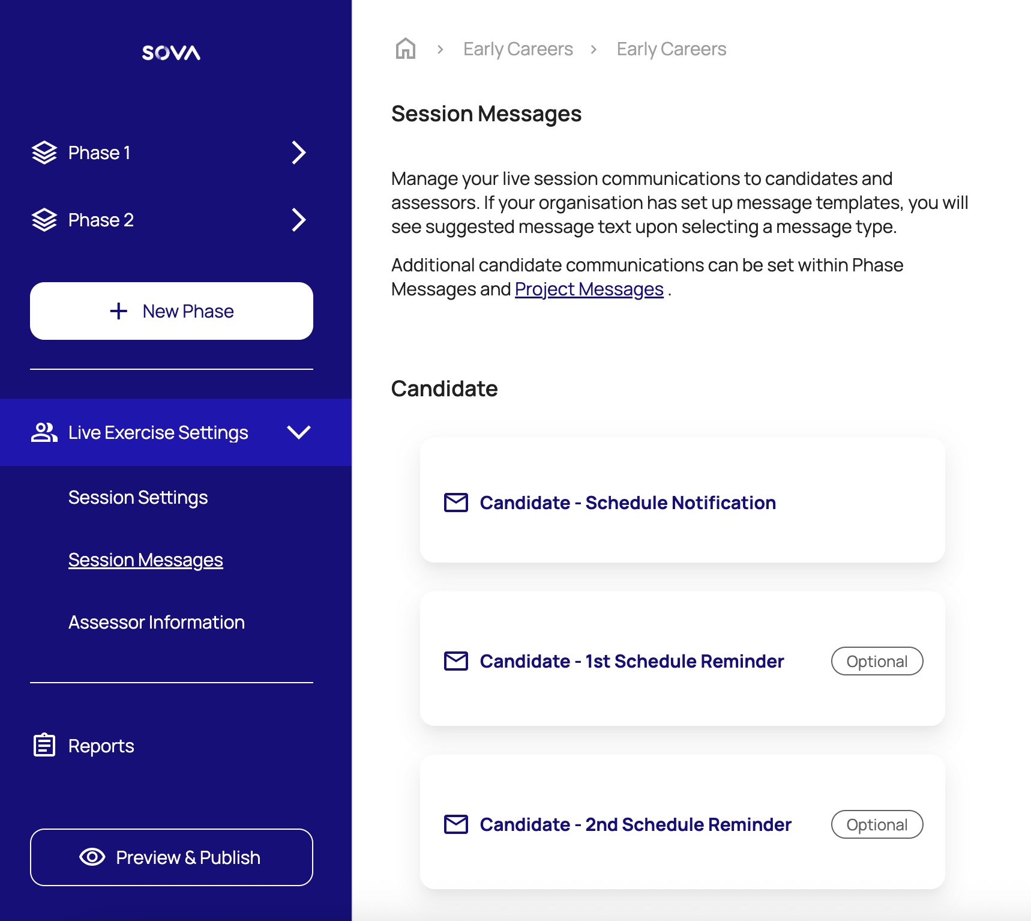The height and width of the screenshot is (921, 1031).
Task: Click Optional badge on 1st Schedule Reminder
Action: [x=877, y=661]
